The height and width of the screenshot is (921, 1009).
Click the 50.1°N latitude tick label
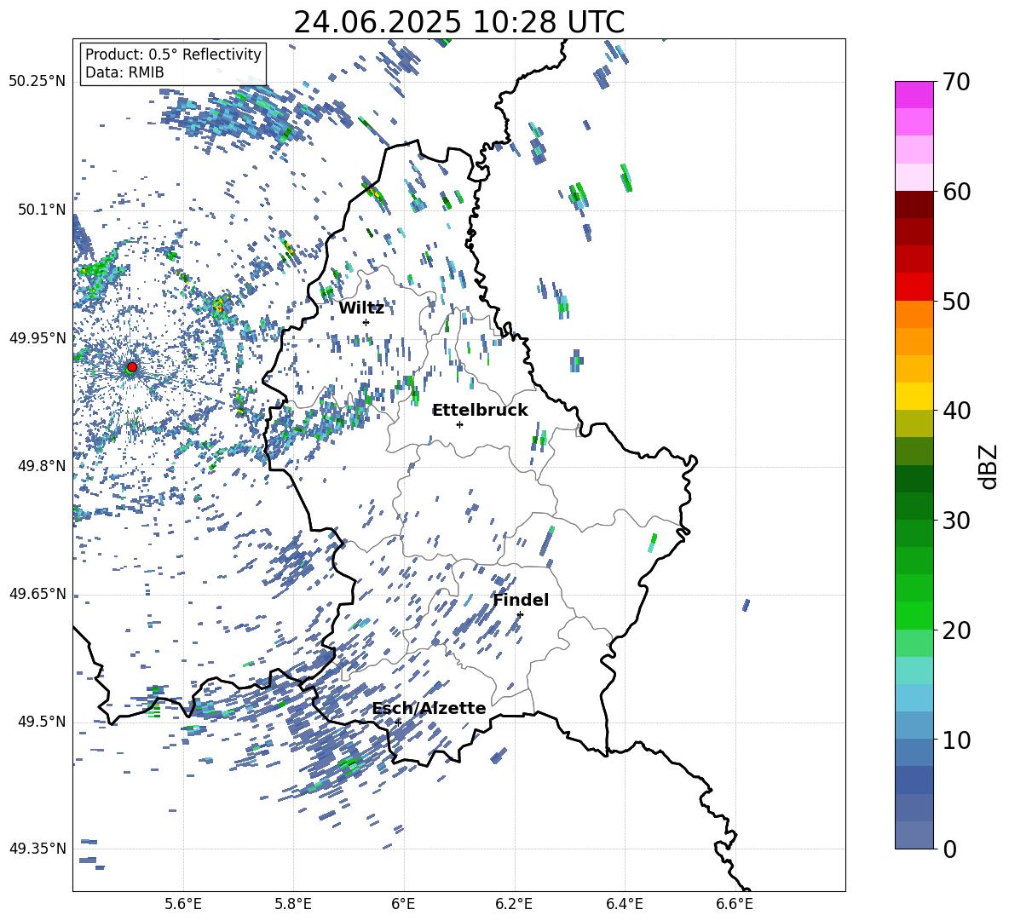[42, 210]
